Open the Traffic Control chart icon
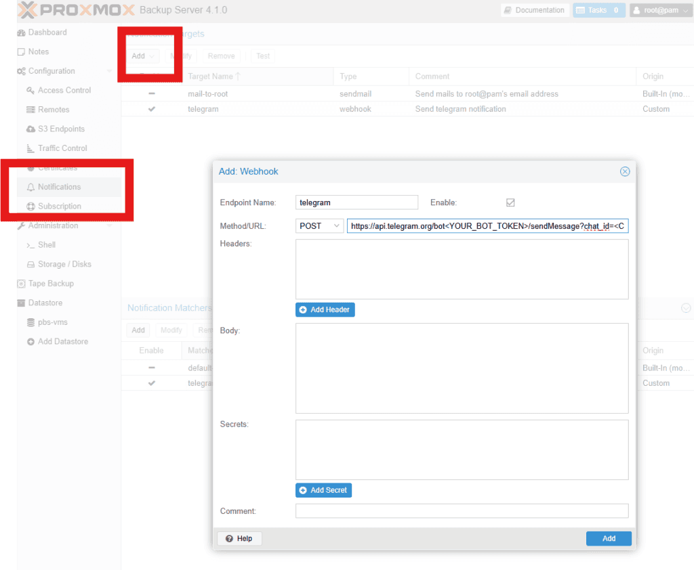 point(30,148)
